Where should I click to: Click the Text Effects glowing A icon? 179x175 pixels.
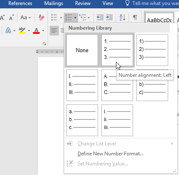8,30
